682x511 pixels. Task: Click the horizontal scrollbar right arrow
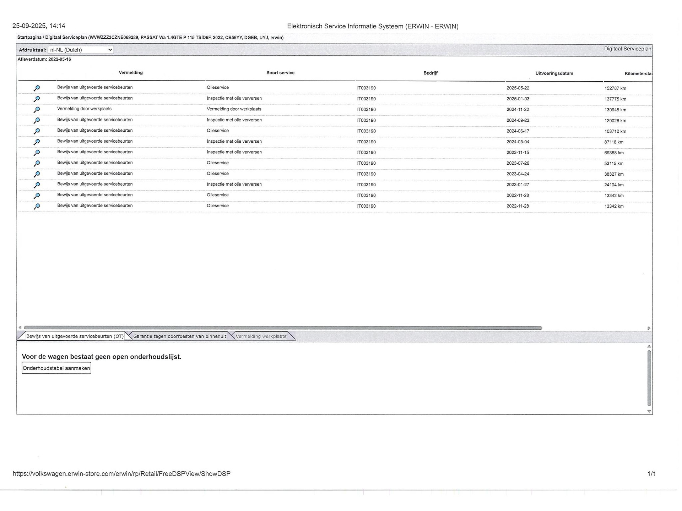649,328
